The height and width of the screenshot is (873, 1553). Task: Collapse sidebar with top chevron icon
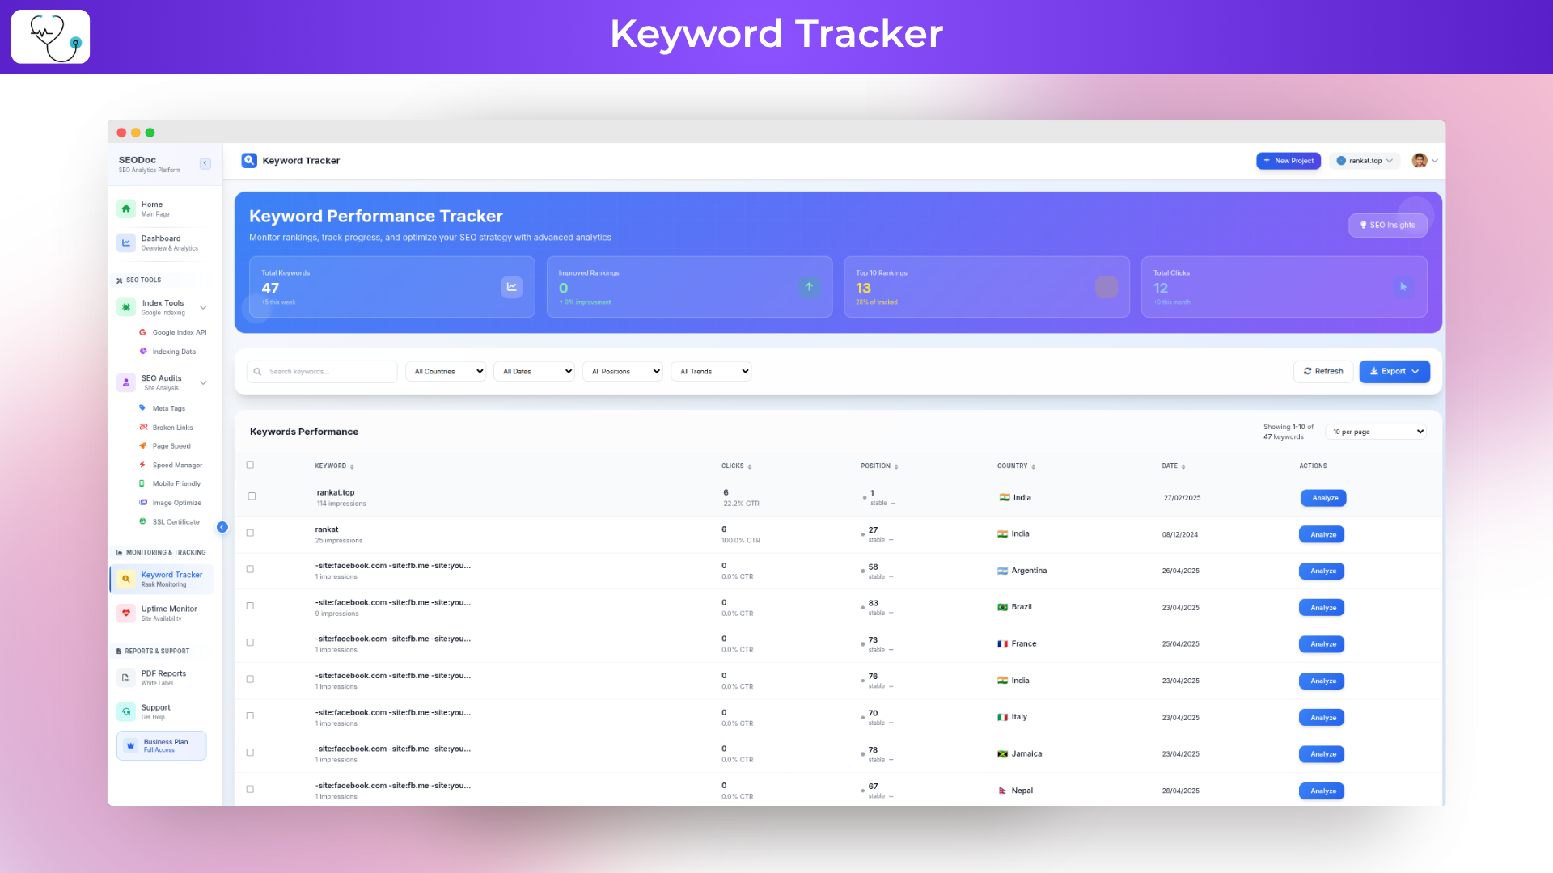pyautogui.click(x=205, y=163)
